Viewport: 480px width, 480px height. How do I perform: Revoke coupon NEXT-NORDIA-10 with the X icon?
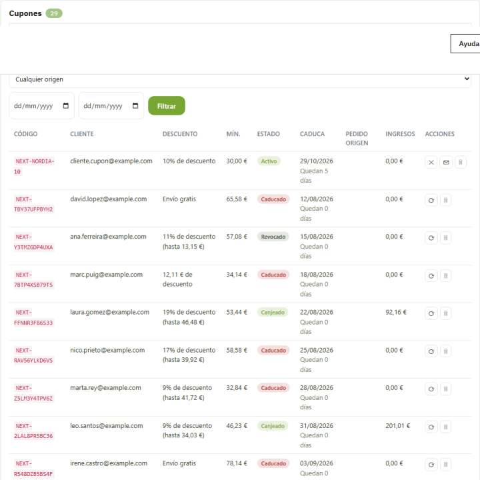pos(431,162)
